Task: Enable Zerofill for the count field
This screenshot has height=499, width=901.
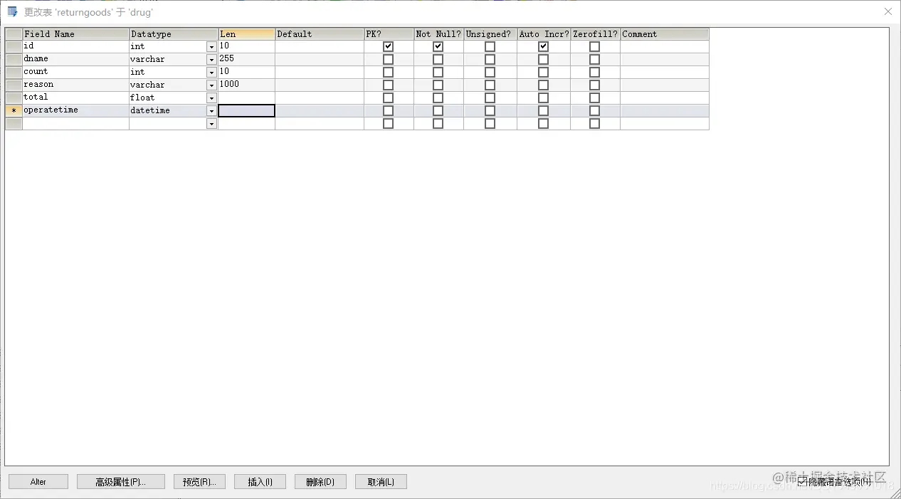Action: (x=594, y=72)
